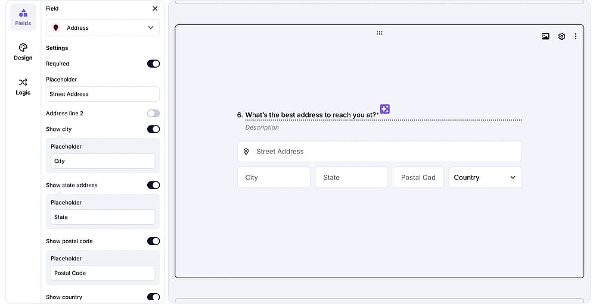Open the Country dropdown in preview
596x308 pixels.
click(485, 178)
